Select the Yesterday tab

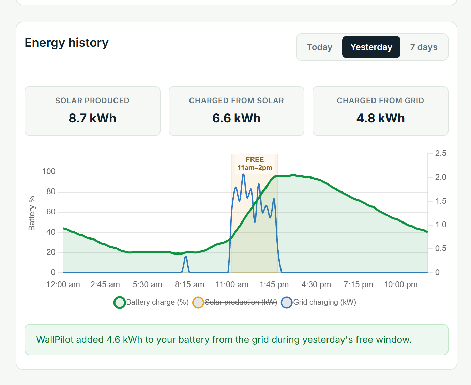click(371, 47)
